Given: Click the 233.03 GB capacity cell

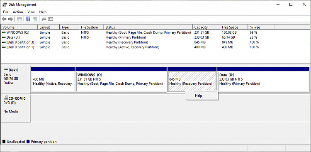Looking at the screenshot, I should (202, 37).
